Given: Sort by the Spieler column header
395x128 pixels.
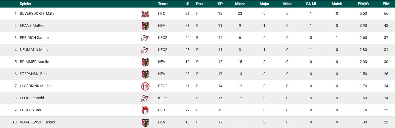Looking at the screenshot, I should [25, 4].
